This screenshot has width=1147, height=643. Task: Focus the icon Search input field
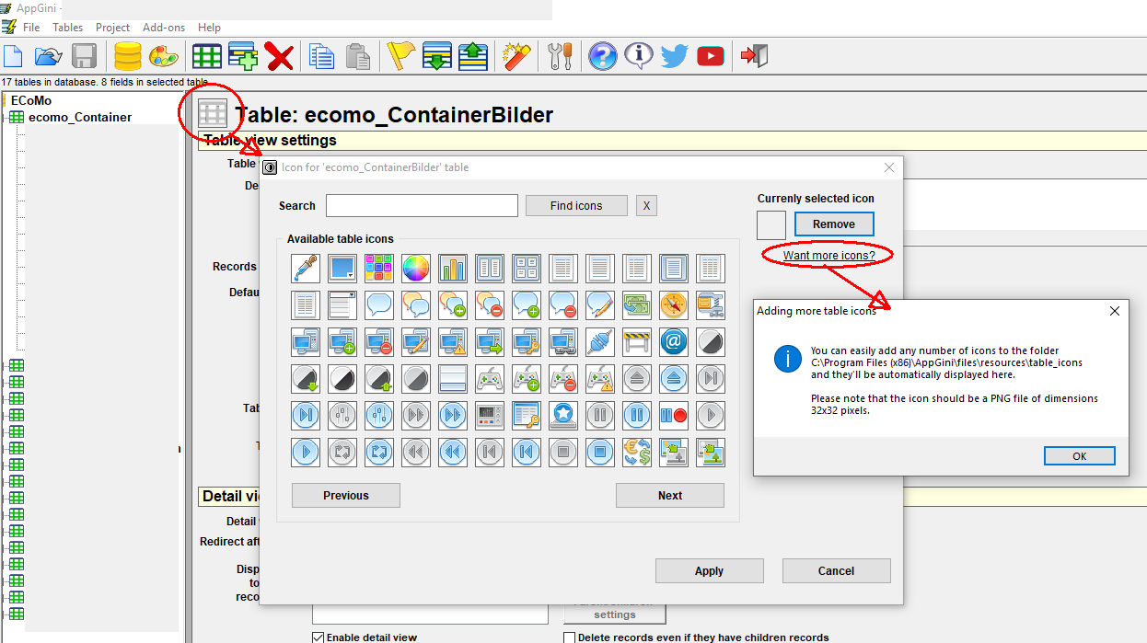click(x=422, y=206)
